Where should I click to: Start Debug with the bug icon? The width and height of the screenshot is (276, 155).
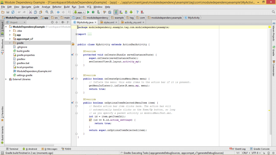click(93, 12)
